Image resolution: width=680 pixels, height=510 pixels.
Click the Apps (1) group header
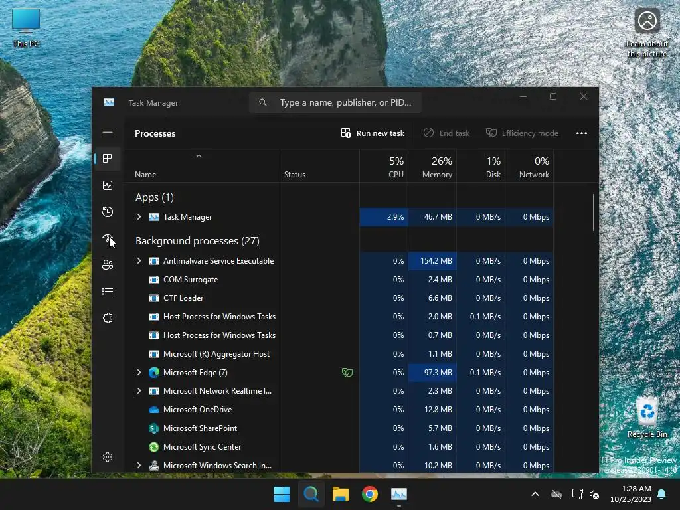(x=154, y=197)
